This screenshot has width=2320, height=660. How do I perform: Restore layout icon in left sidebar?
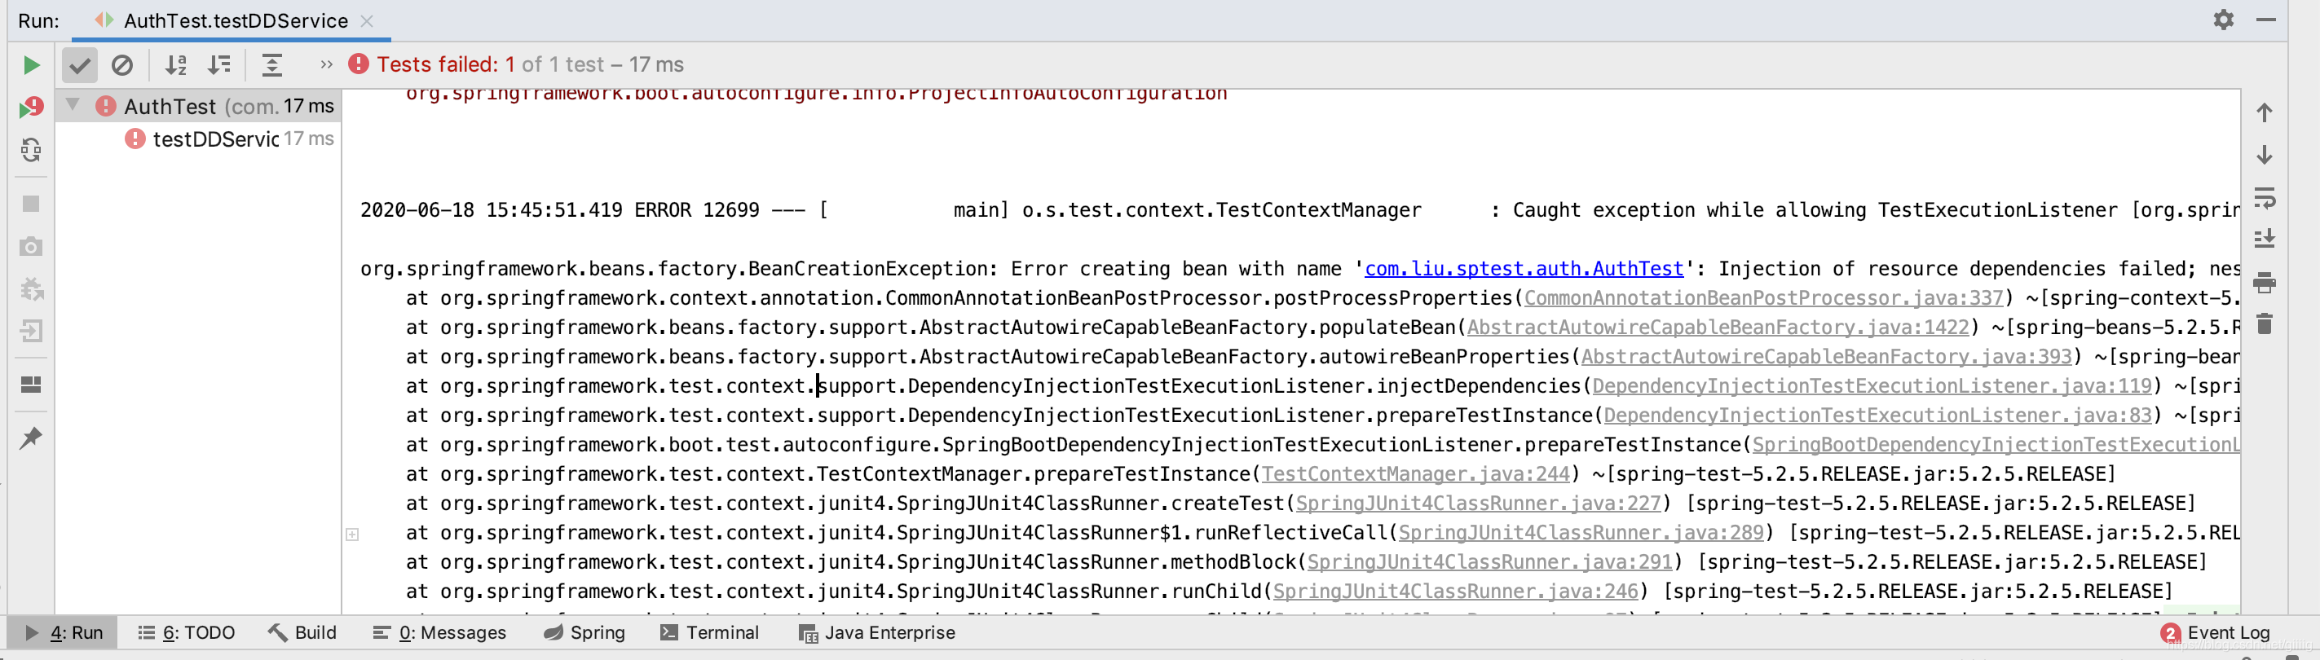click(x=31, y=385)
